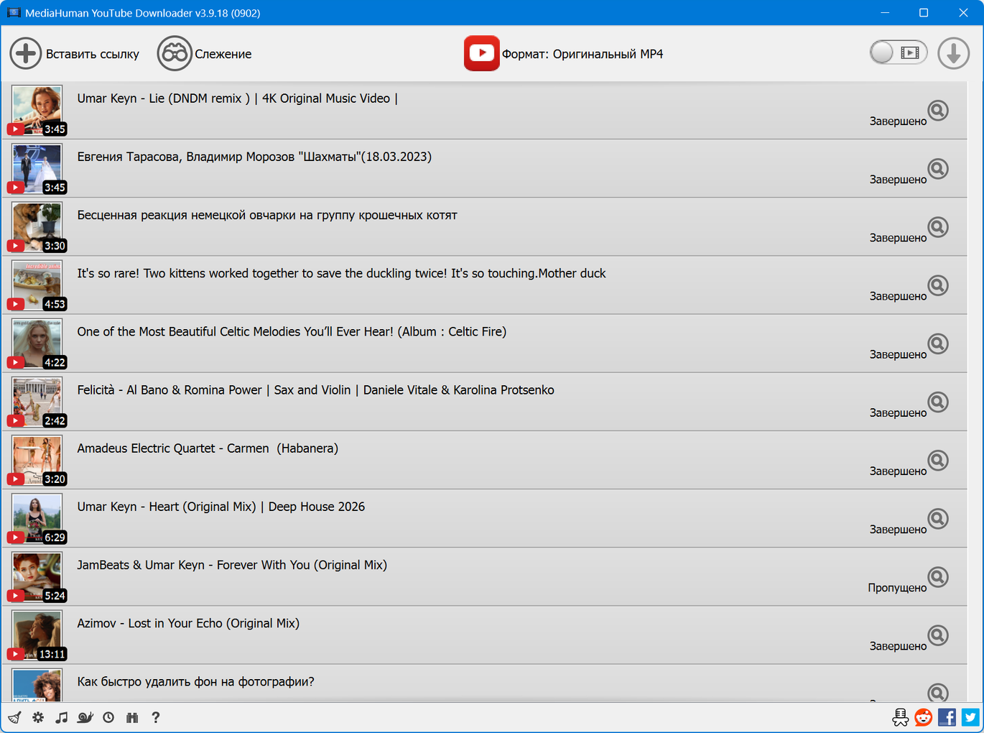The width and height of the screenshot is (984, 733).
Task: Locate downloaded file for Шахматы video
Action: [x=938, y=169]
